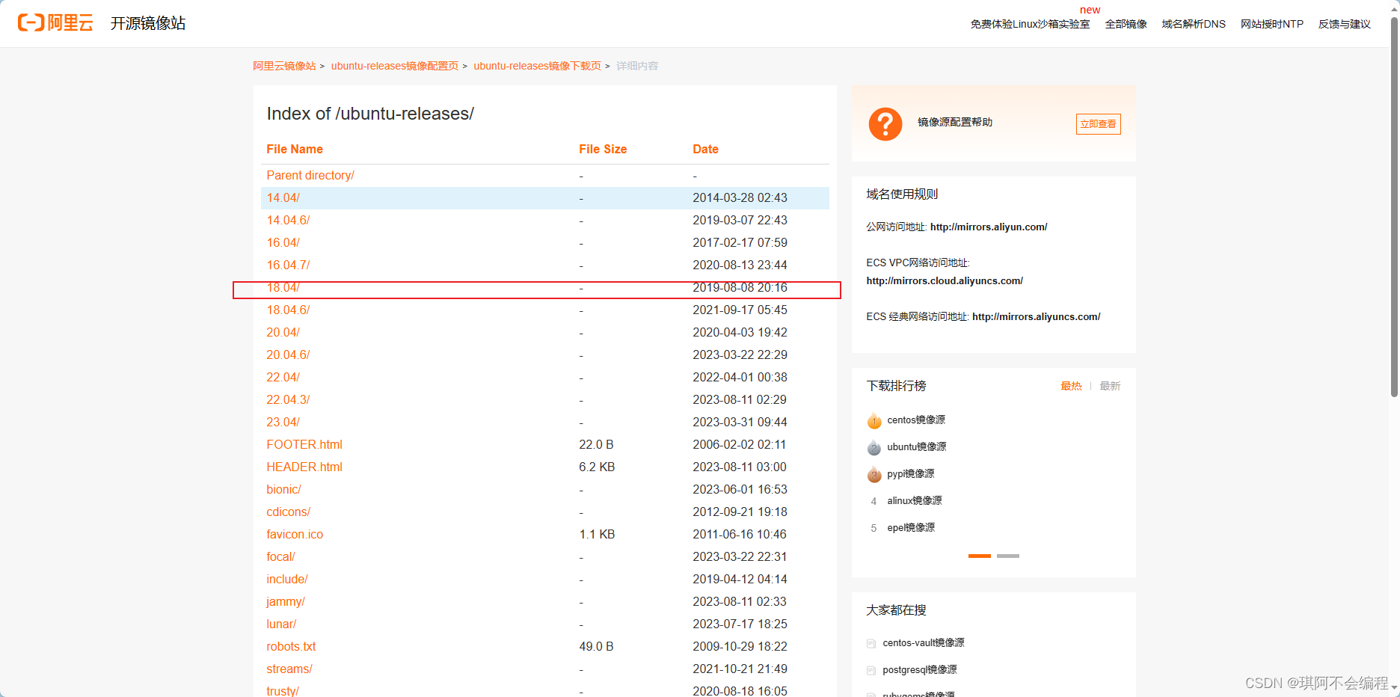Open the bionic/ directory
The image size is (1400, 697).
coord(283,489)
